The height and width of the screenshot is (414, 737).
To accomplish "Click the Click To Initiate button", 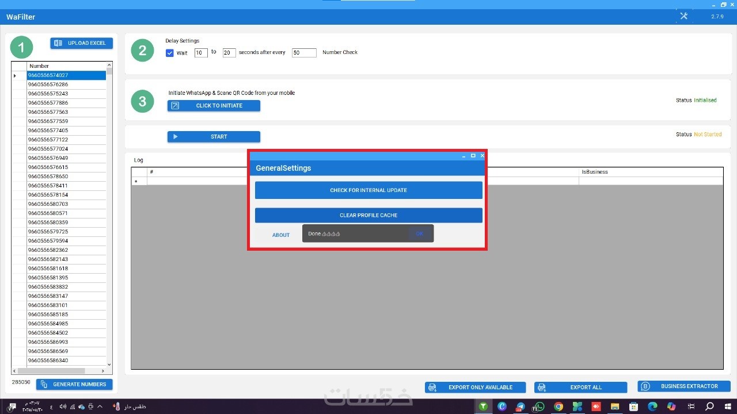I will (x=214, y=106).
